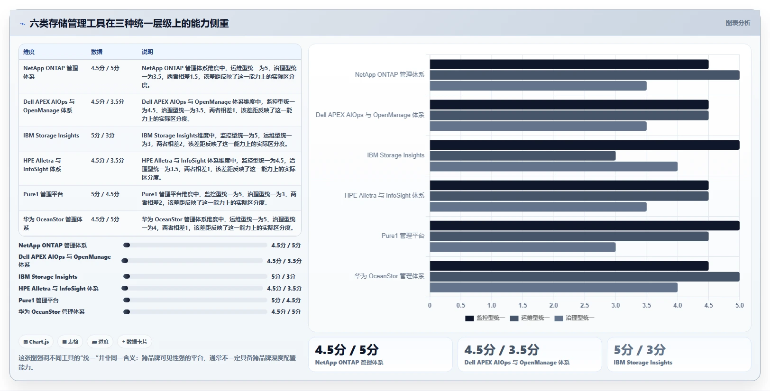This screenshot has width=770, height=391.
Task: Click the small blue icon before the page title
Action: (x=22, y=24)
